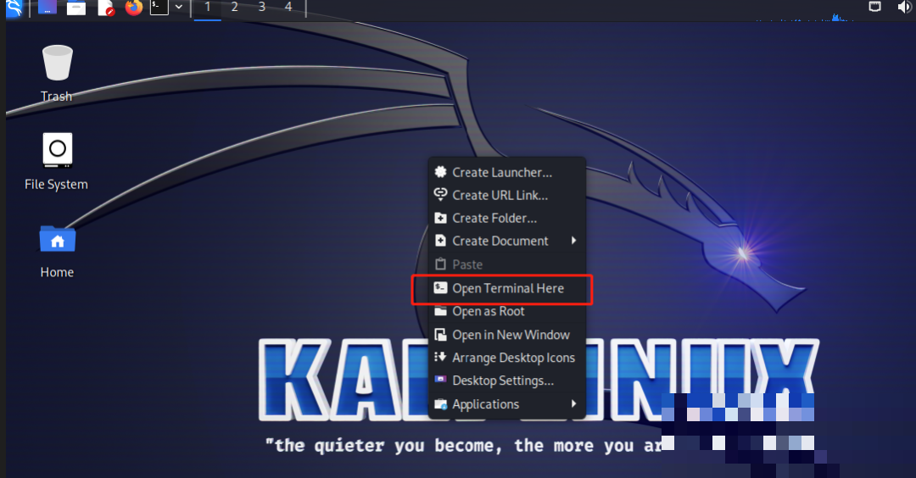The height and width of the screenshot is (478, 916).
Task: Select the Home folder desktop icon
Action: click(x=58, y=252)
